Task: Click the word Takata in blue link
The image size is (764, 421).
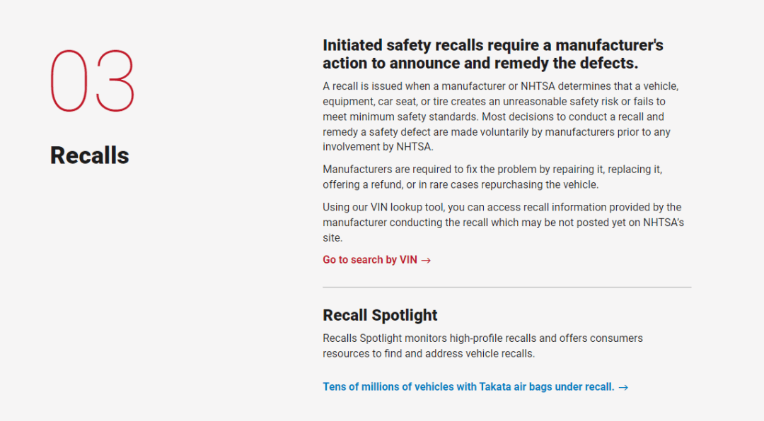Action: point(495,387)
